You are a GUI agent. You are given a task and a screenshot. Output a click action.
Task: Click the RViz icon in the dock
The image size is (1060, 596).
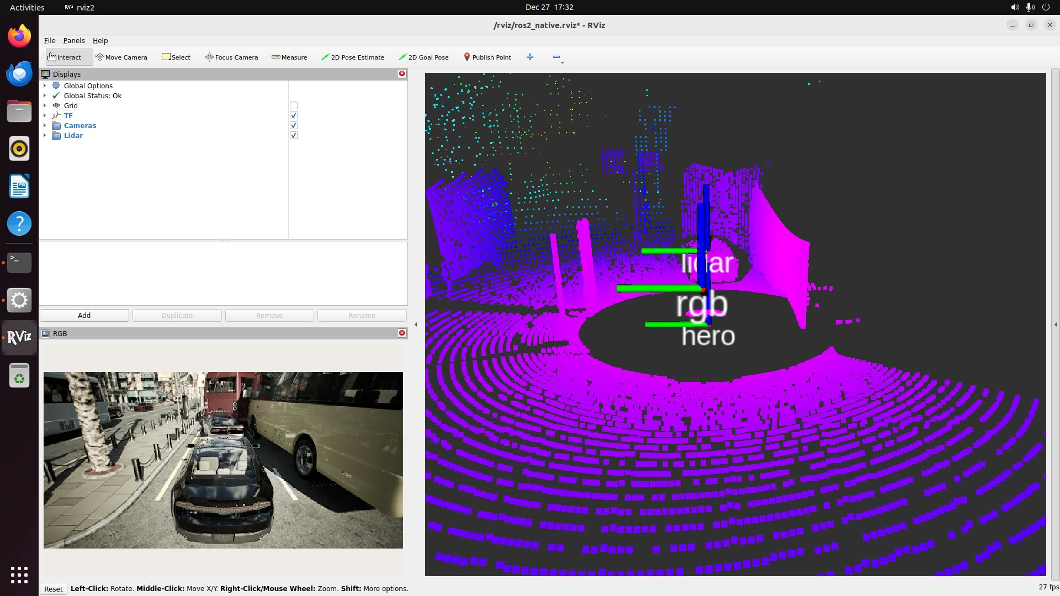tap(19, 338)
